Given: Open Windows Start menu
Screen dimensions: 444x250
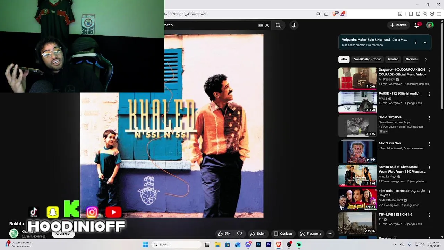Looking at the screenshot, I should click(145, 244).
